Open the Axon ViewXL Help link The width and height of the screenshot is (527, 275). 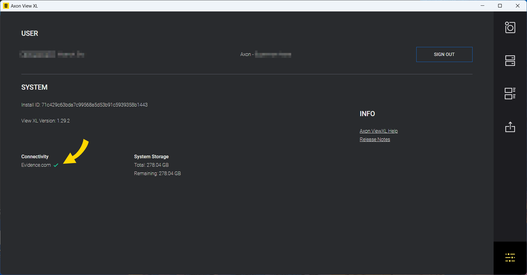378,131
